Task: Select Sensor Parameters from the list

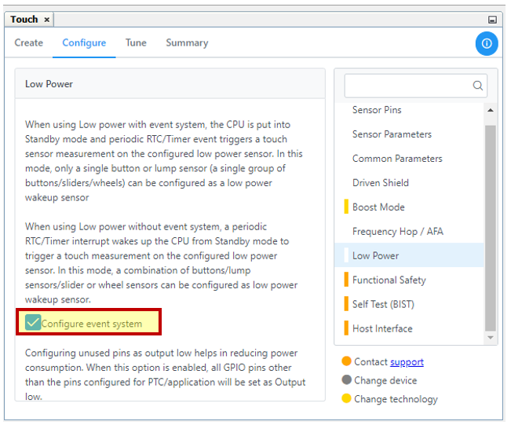Action: [x=392, y=134]
